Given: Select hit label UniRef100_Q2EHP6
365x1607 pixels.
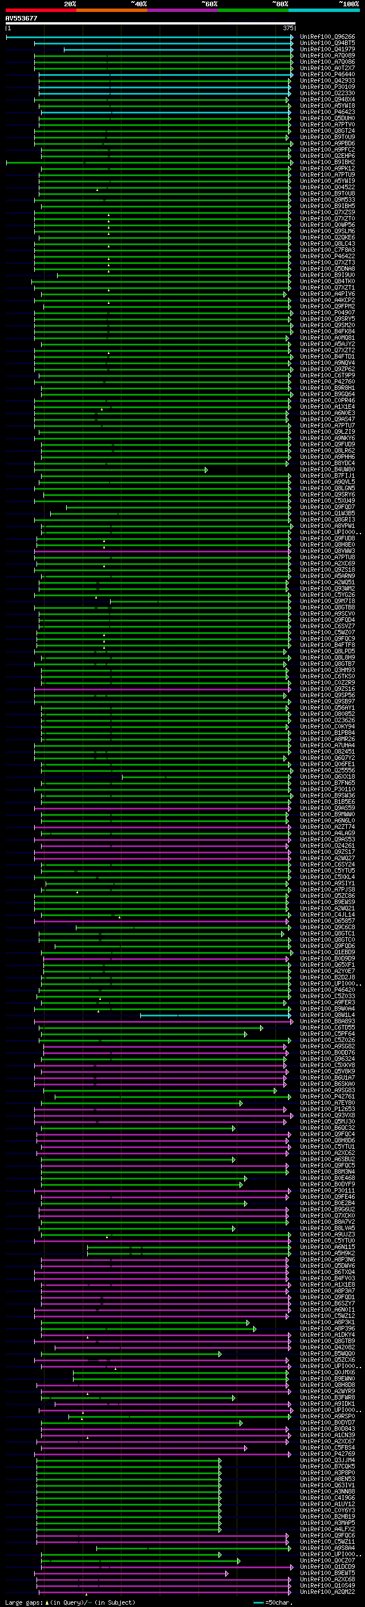Looking at the screenshot, I should point(327,156).
